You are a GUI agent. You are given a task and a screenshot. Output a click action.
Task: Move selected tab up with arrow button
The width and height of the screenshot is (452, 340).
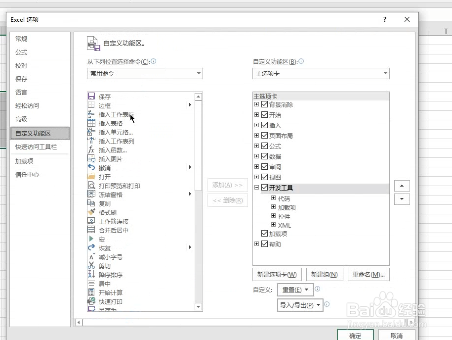pos(402,186)
